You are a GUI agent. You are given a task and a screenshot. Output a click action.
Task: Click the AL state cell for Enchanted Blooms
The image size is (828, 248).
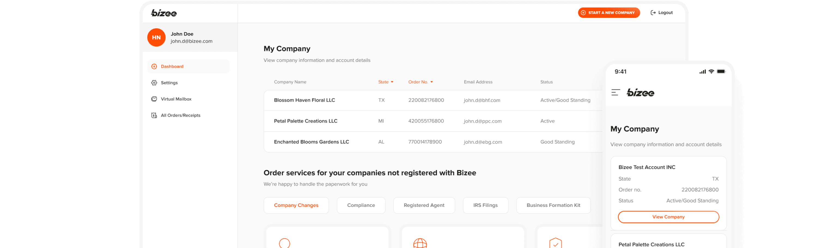click(x=381, y=142)
